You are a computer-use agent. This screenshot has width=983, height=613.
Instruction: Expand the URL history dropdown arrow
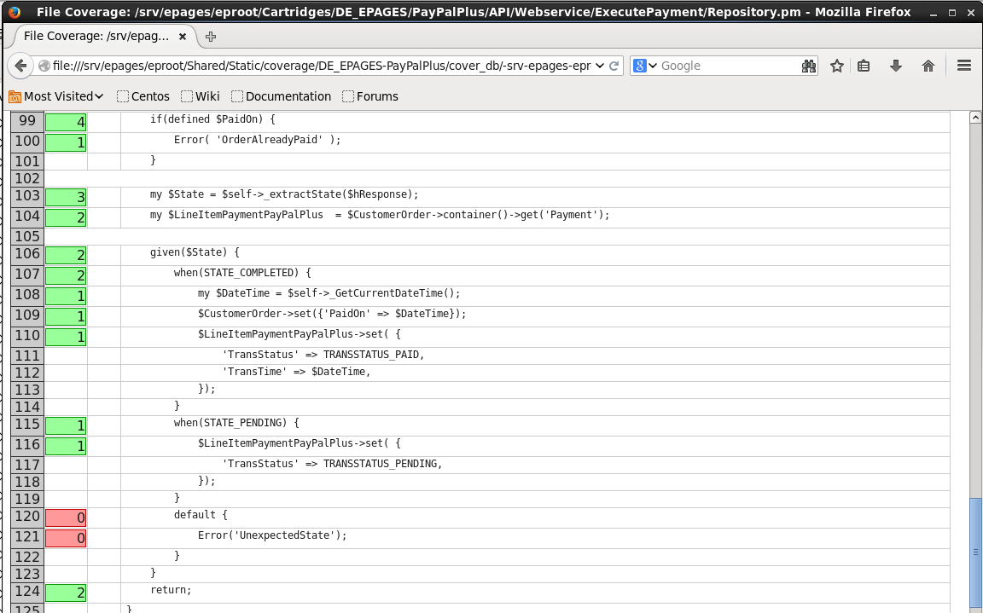[x=598, y=66]
